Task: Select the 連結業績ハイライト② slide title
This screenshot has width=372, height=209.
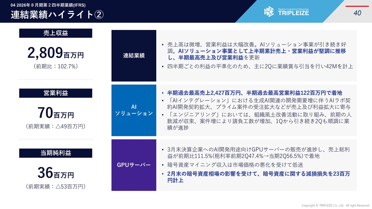Action: coord(57,15)
